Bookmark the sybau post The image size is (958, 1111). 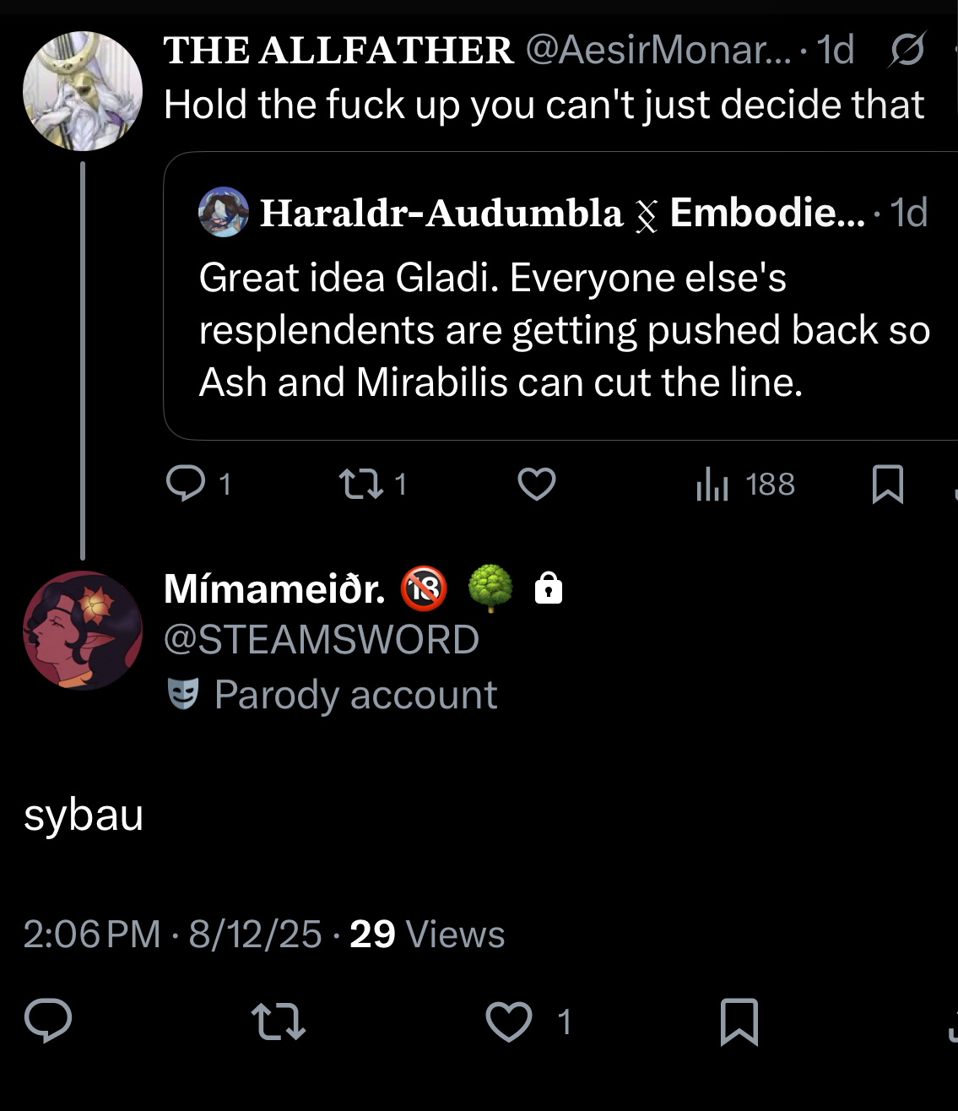[x=739, y=1022]
